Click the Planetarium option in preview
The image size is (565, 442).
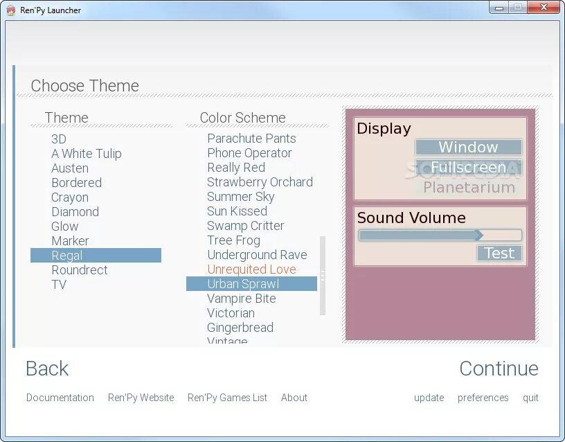[469, 188]
